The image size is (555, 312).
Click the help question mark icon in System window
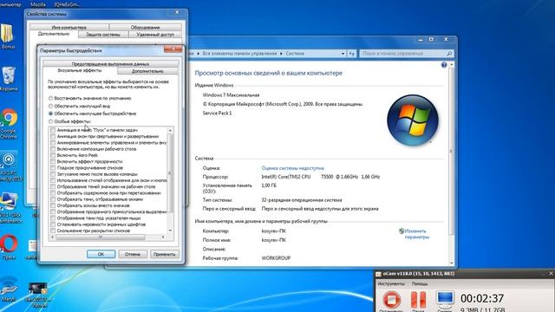(x=444, y=65)
